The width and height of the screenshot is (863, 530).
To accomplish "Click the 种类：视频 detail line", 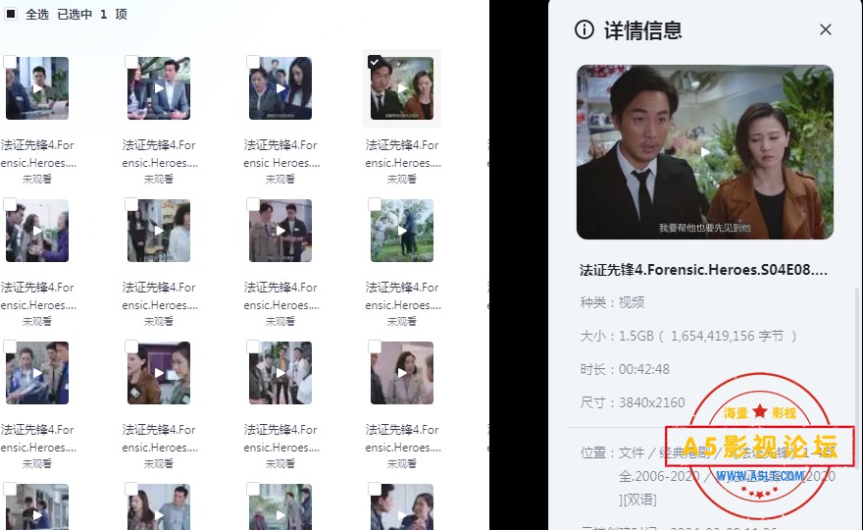I will tap(612, 302).
